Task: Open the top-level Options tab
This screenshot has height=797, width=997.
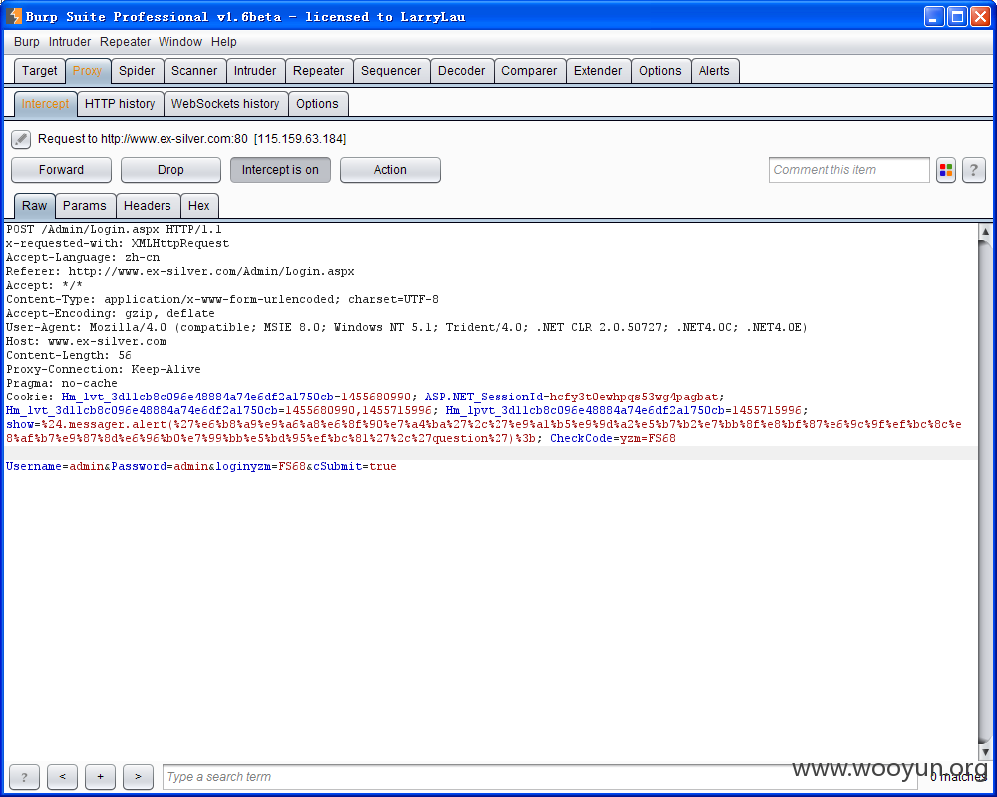Action: (660, 71)
